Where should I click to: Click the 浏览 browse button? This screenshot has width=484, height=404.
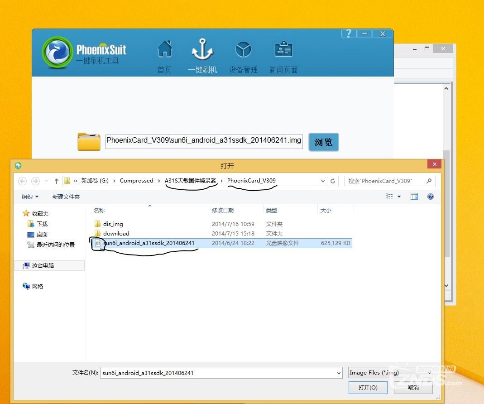323,142
